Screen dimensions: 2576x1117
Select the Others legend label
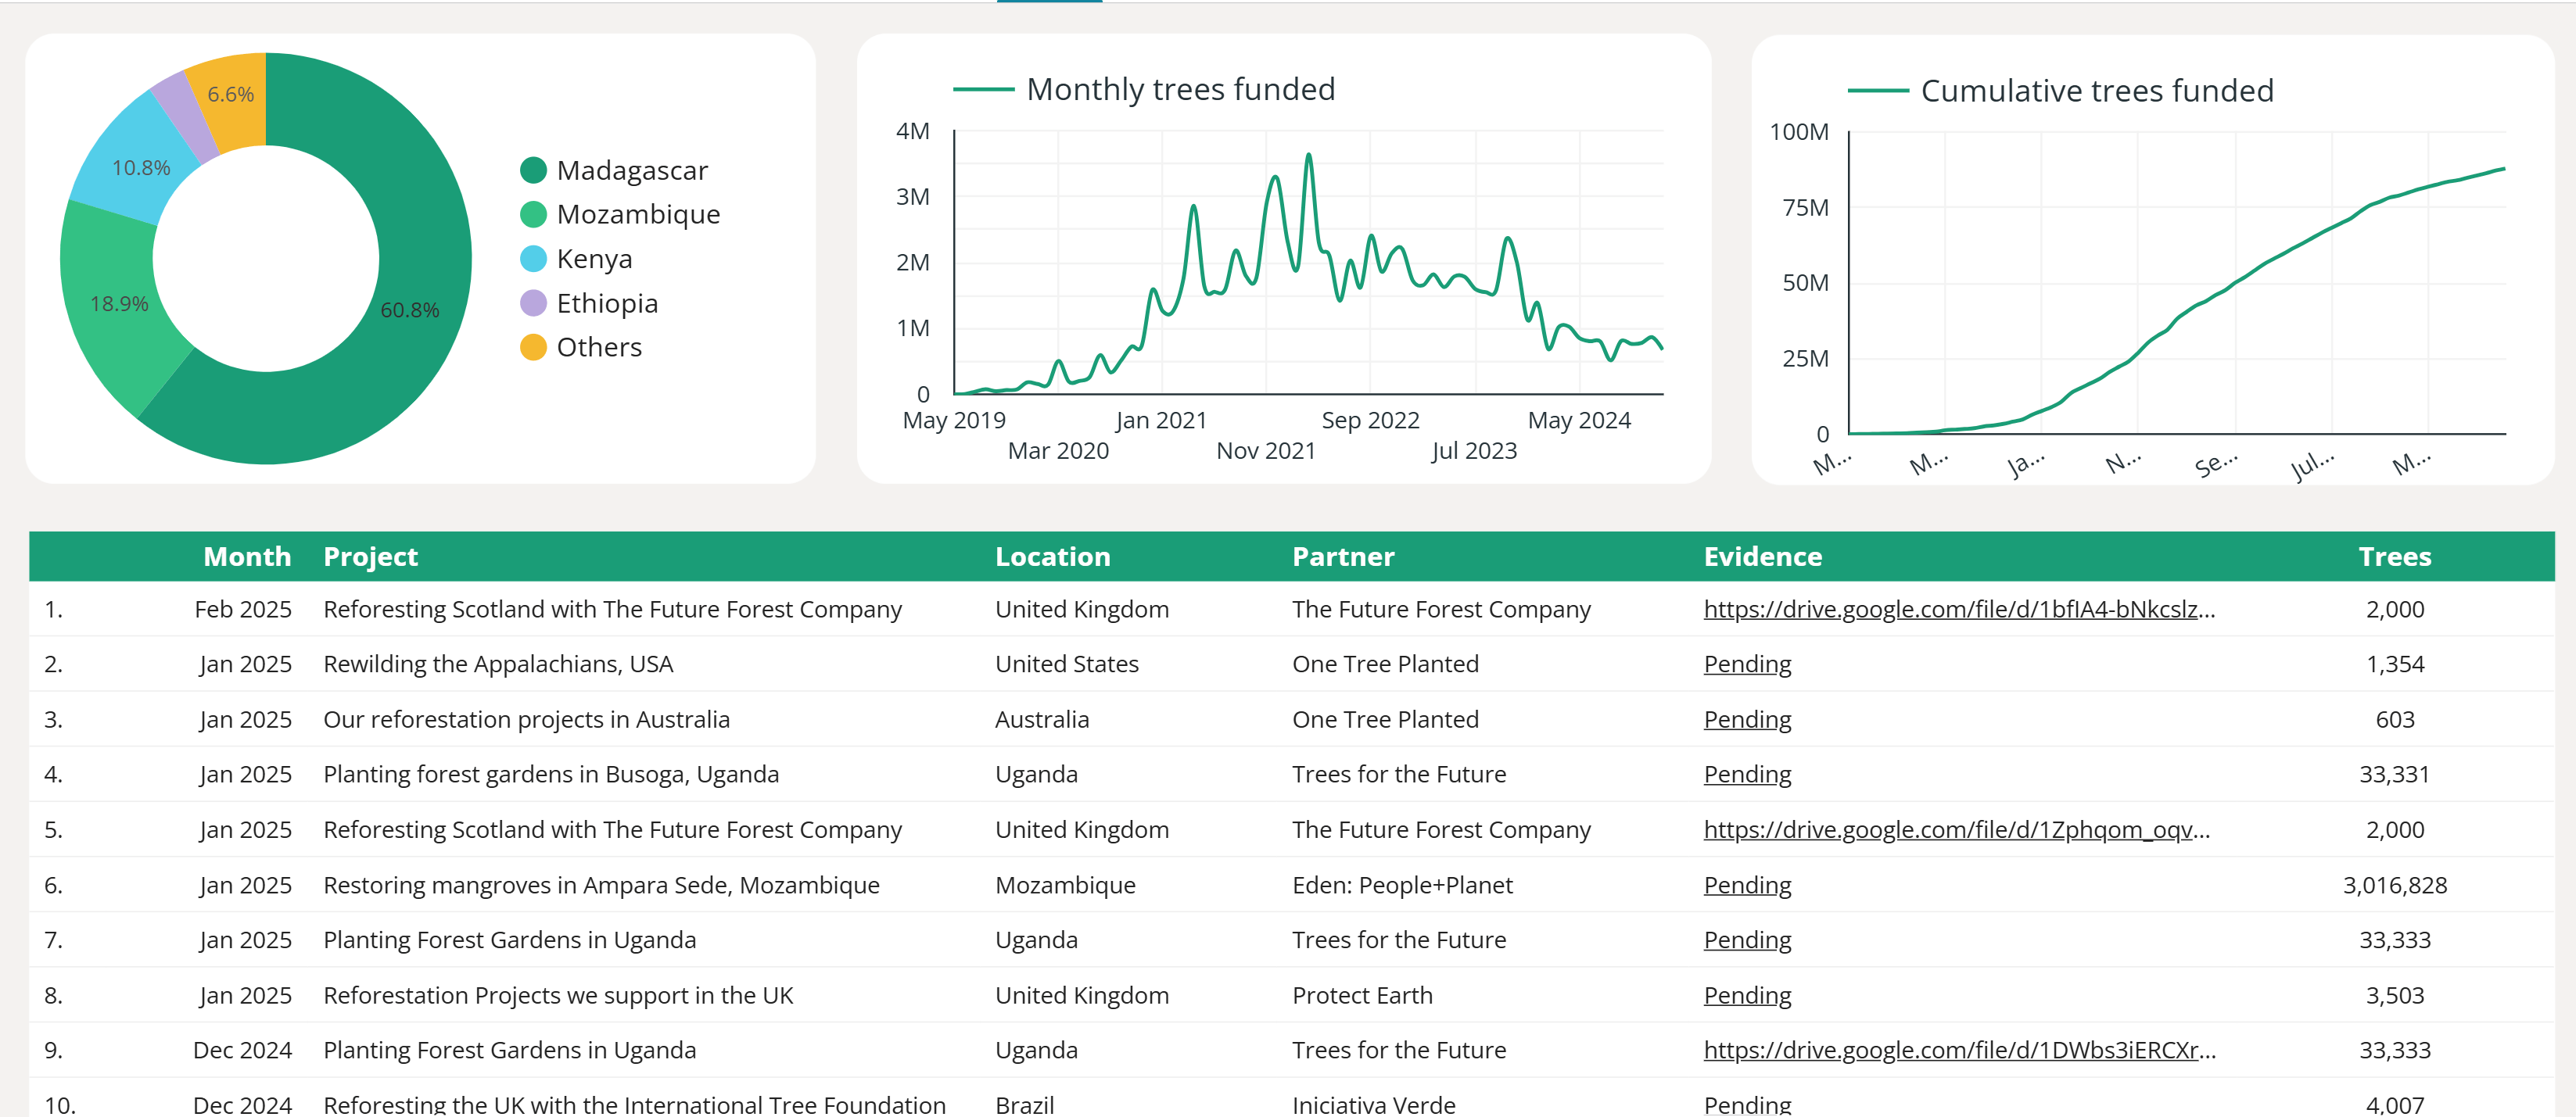[x=599, y=347]
